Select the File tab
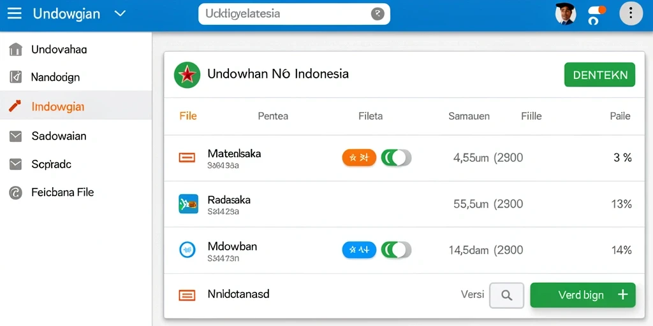Screen dimensions: 653x326 (188, 116)
